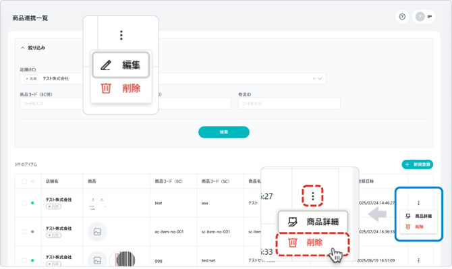Click テスト株式会社 in the ec-item-no-001 row
The height and width of the screenshot is (269, 452).
click(x=59, y=229)
